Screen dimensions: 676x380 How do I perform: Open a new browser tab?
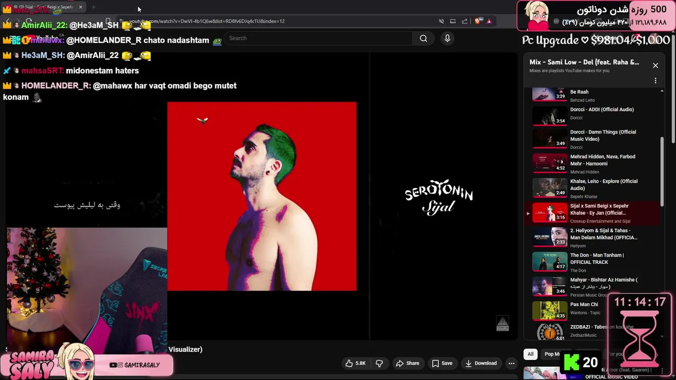pos(93,7)
